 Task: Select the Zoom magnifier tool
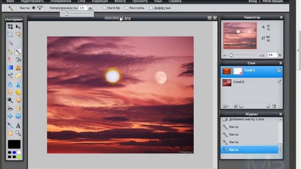click(x=18, y=133)
